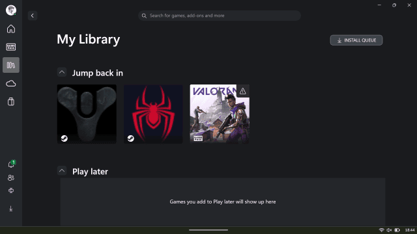Open the friends and social icon
Screen dimensions: 417x234
[x=11, y=177]
